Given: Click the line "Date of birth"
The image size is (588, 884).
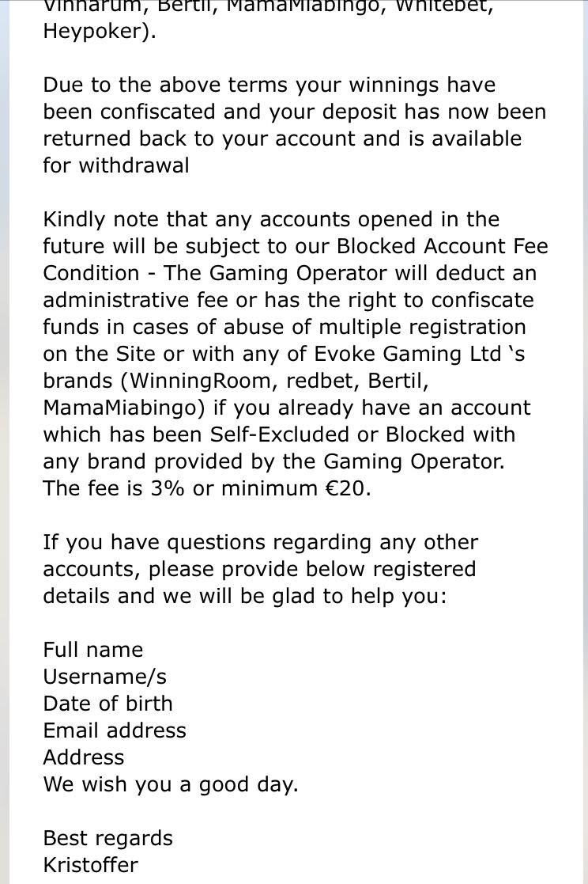Looking at the screenshot, I should (107, 704).
